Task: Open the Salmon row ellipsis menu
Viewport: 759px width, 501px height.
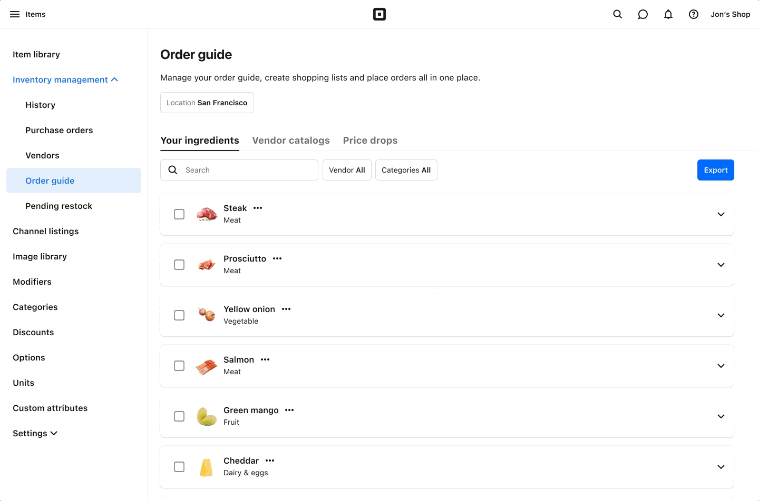Action: click(x=265, y=359)
